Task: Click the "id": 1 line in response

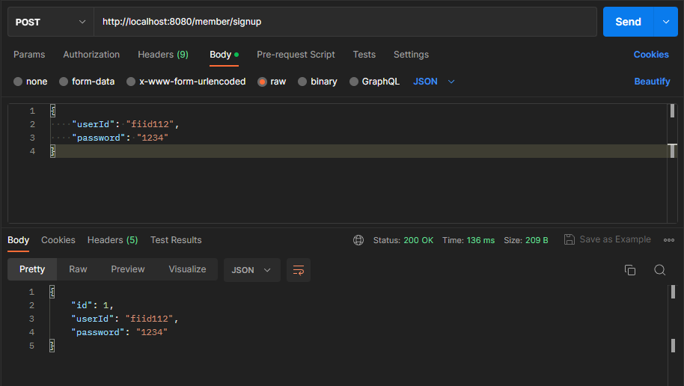Action: (92, 305)
